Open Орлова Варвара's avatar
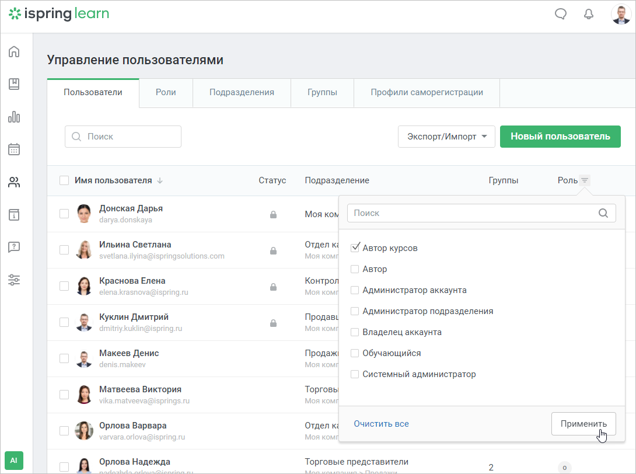 (x=84, y=431)
